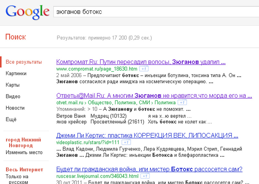The image size is (259, 184).
Task: Click the www.compromat.ru/page_18630.htm URL
Action: tap(97, 69)
